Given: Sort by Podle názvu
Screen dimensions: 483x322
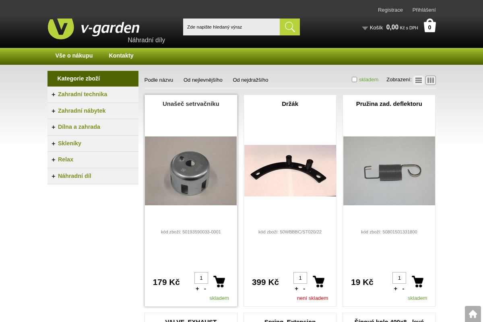Looking at the screenshot, I should point(159,80).
